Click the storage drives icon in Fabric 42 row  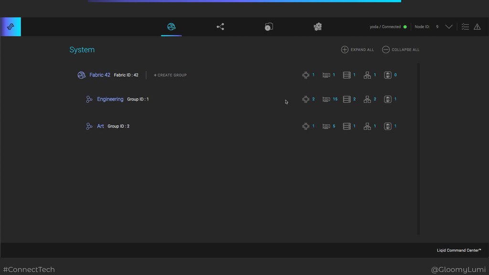pos(347,75)
